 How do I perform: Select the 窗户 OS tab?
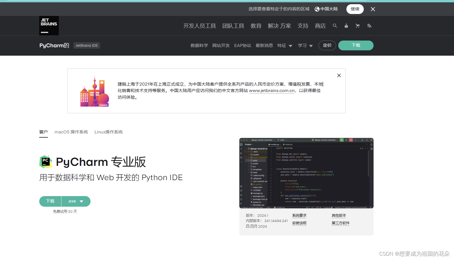43,132
